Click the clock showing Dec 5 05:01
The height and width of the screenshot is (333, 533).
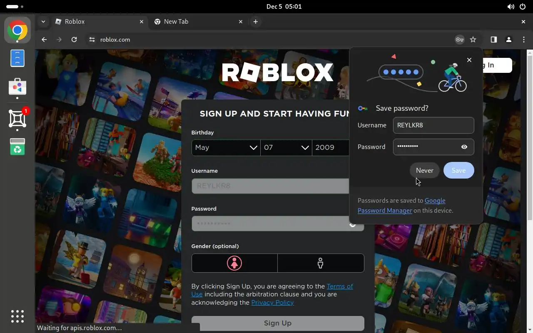click(x=284, y=7)
